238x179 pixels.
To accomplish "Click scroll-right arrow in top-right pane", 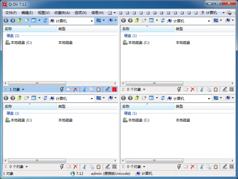I will pos(232,83).
